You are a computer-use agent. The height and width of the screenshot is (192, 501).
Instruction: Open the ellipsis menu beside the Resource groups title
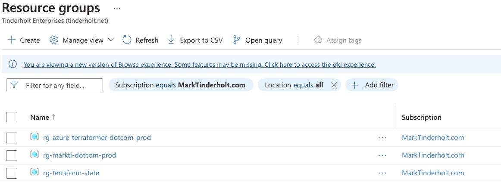(x=117, y=8)
